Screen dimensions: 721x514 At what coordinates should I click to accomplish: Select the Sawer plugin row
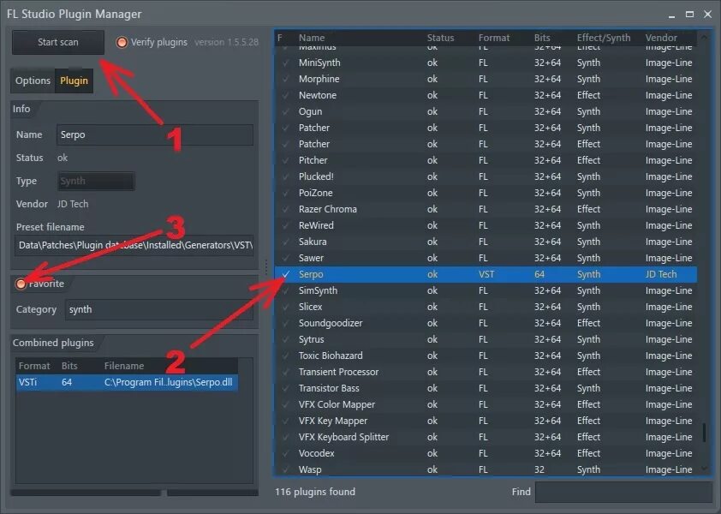(x=486, y=258)
